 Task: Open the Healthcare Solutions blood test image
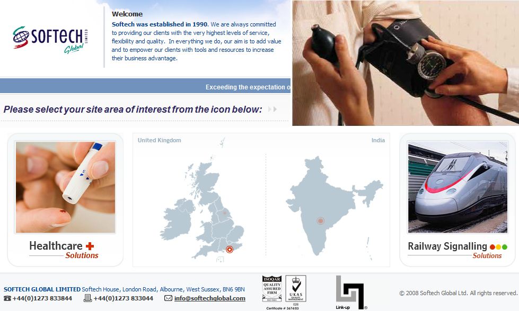click(65, 187)
